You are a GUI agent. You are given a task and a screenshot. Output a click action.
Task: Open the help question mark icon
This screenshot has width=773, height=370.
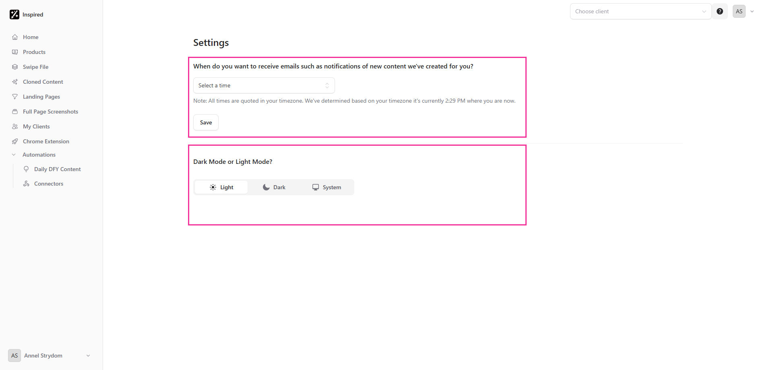tap(720, 11)
